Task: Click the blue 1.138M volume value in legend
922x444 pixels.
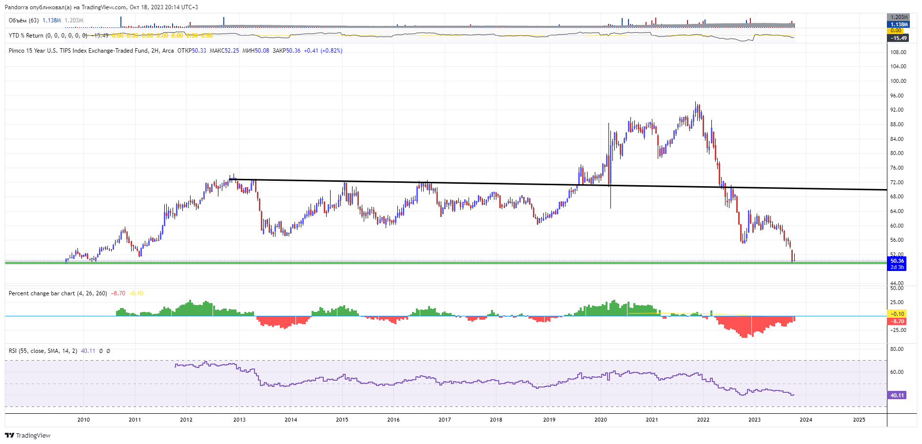Action: 52,20
